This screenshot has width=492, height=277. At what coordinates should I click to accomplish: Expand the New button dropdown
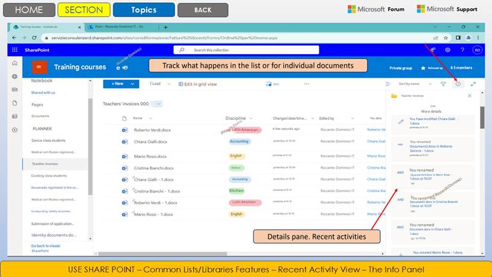click(x=133, y=84)
